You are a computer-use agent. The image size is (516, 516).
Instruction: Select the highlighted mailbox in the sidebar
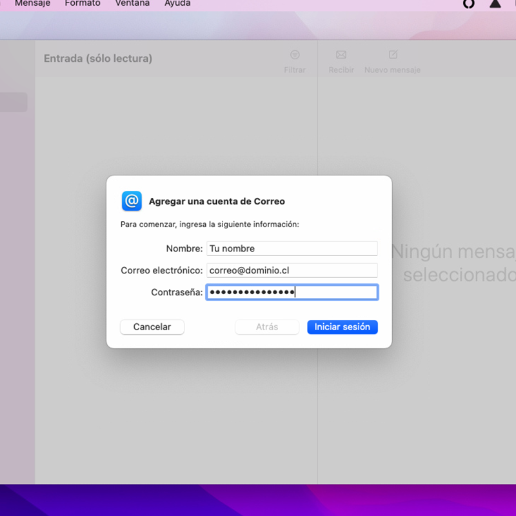tap(14, 103)
